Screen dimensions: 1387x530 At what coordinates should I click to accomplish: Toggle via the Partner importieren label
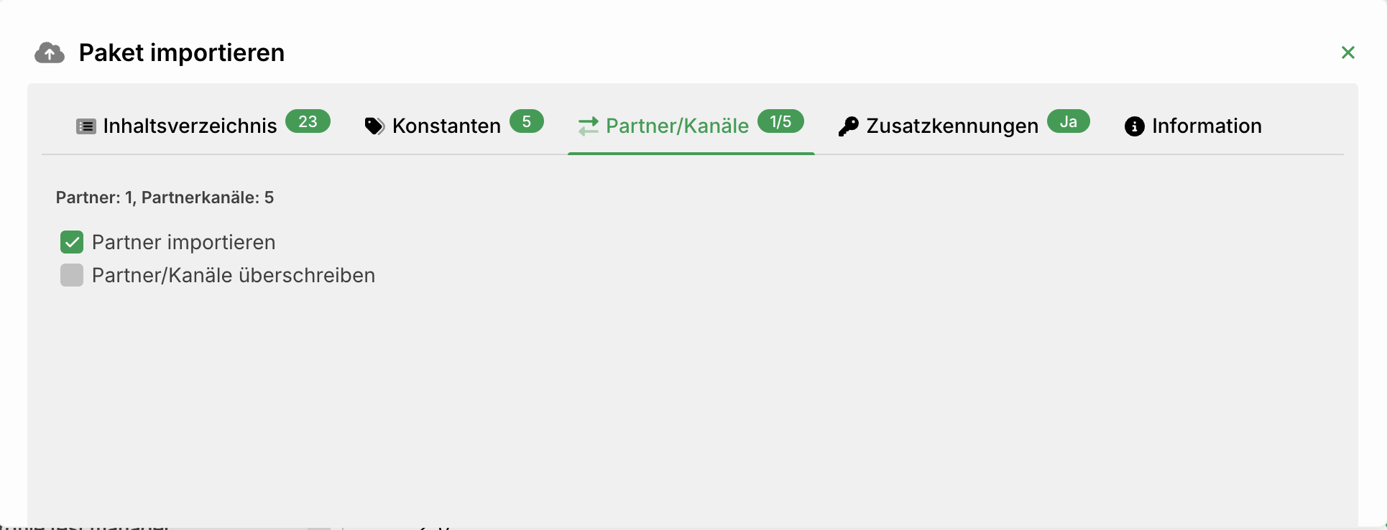(x=184, y=242)
